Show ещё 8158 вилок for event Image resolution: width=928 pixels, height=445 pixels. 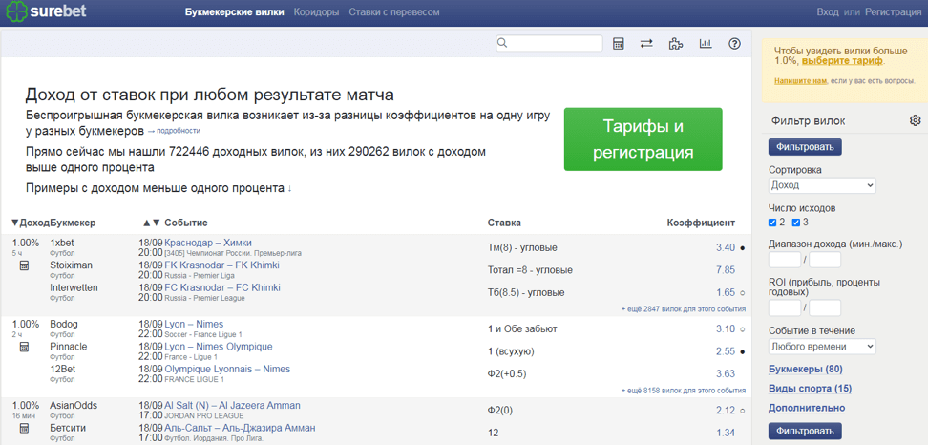[x=683, y=391]
